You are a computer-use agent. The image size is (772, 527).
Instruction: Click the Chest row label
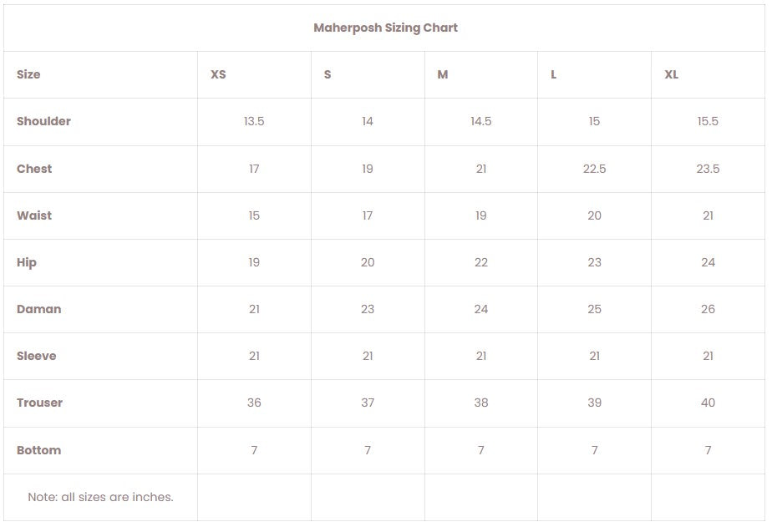pyautogui.click(x=34, y=169)
